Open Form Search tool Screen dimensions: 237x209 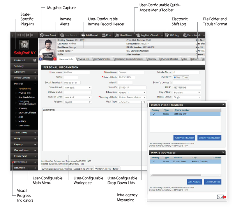192,35
